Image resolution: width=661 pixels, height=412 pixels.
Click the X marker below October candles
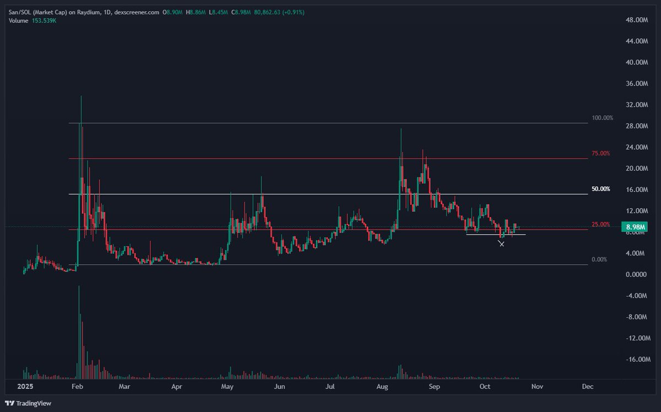point(501,243)
